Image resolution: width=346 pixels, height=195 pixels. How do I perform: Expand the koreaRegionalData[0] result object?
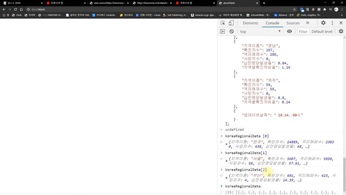(227, 144)
